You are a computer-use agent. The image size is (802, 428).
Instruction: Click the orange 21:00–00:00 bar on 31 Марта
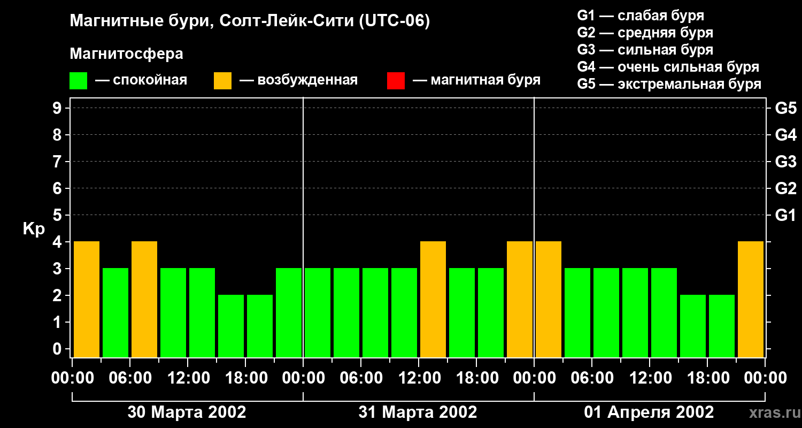coord(520,299)
